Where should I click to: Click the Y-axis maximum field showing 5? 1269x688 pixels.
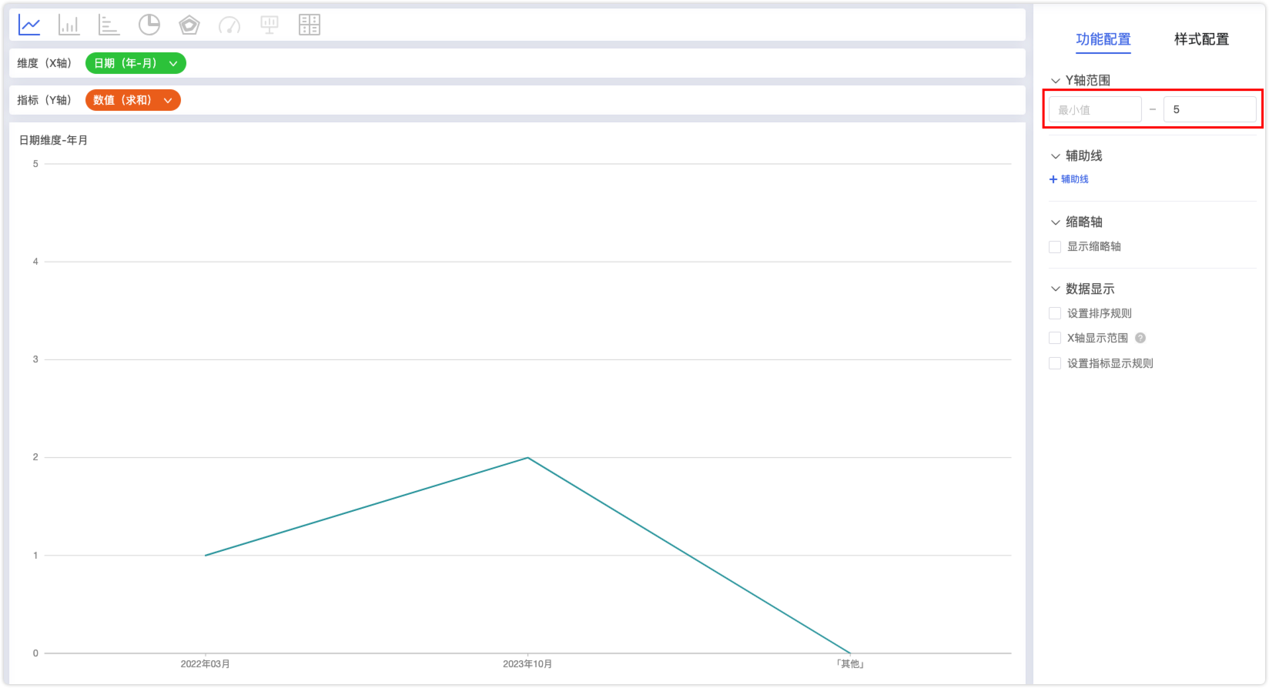click(x=1210, y=109)
